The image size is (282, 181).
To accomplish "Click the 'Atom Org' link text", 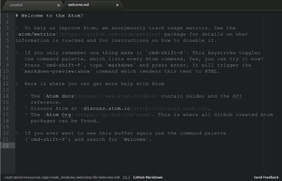I will [58, 115].
